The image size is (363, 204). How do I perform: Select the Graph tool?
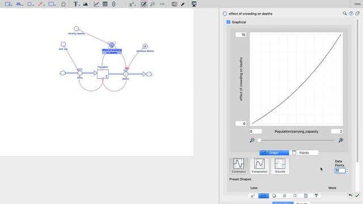pyautogui.click(x=96, y=4)
